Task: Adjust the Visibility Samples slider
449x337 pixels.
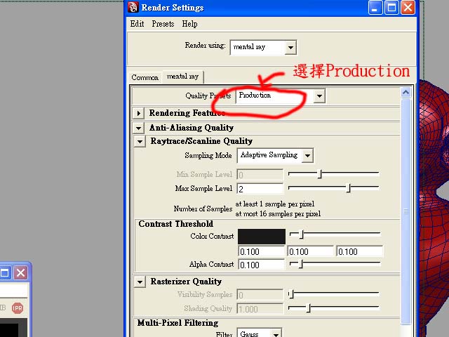Action: click(x=291, y=294)
